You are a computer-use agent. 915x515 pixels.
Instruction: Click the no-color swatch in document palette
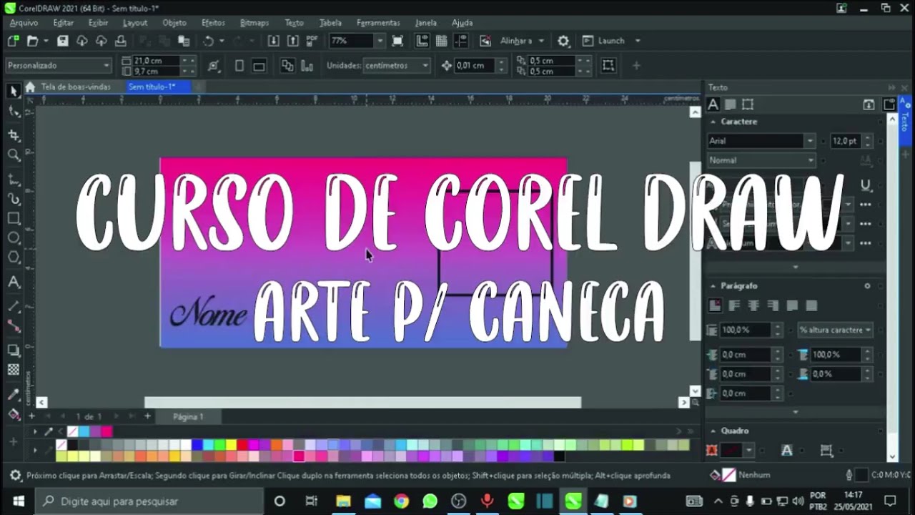(72, 431)
